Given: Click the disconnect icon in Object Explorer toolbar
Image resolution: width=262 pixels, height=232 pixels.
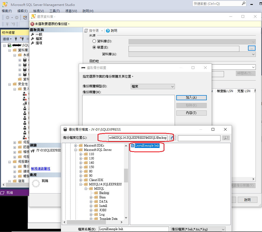Looking at the screenshot, I should (x=22, y=39).
